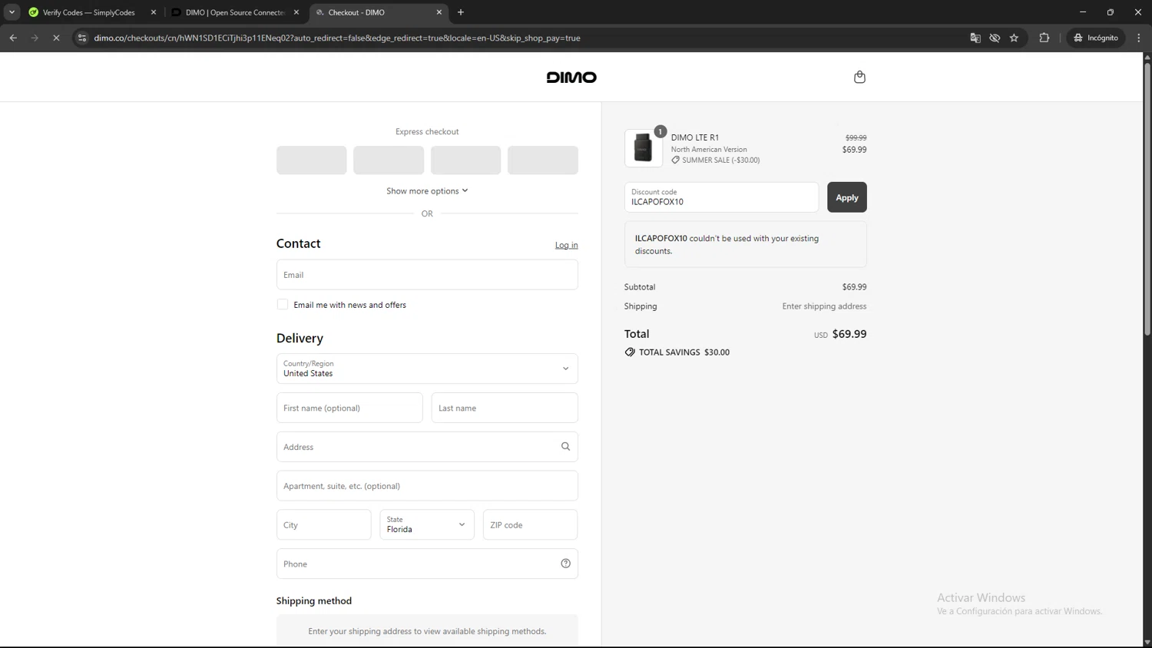Screen dimensions: 1152x648
Task: Expand Show more options for express checkout
Action: [427, 191]
